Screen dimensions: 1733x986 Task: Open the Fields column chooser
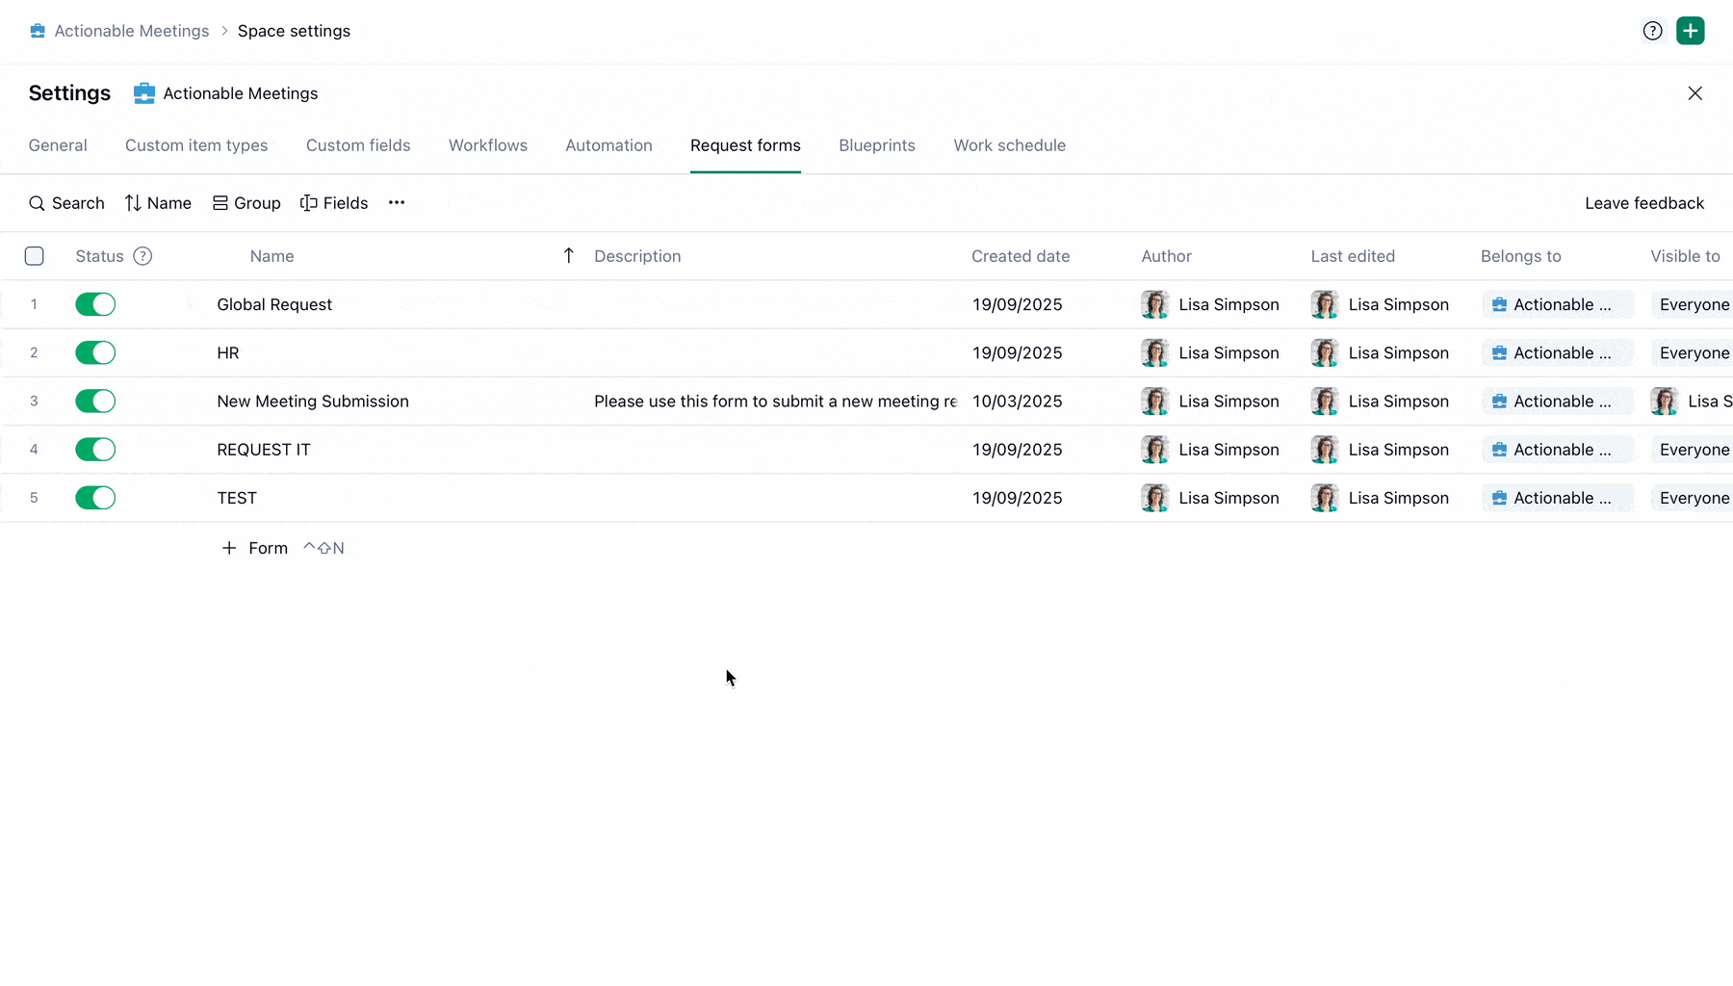coord(334,203)
